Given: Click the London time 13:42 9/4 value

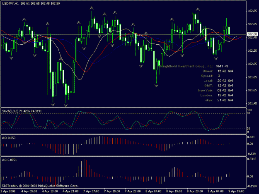Looking at the screenshot, I should click(225, 95).
